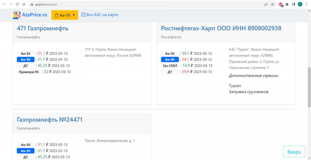This screenshot has width=311, height=160.
Task: Click the 71Р-3, Пурпе address text
Action: click(x=113, y=52)
